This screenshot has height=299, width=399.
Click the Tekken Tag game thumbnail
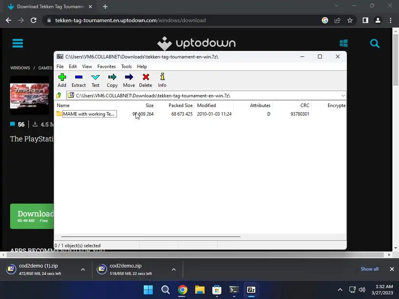coord(30,95)
